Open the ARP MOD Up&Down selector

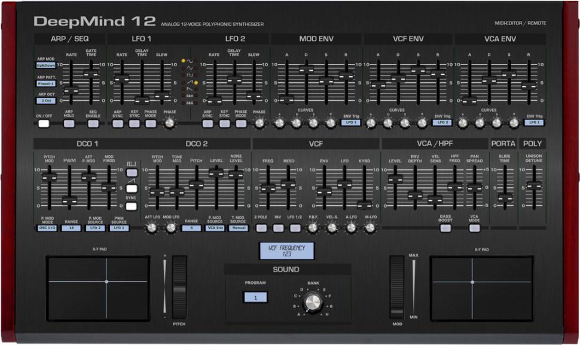45,66
